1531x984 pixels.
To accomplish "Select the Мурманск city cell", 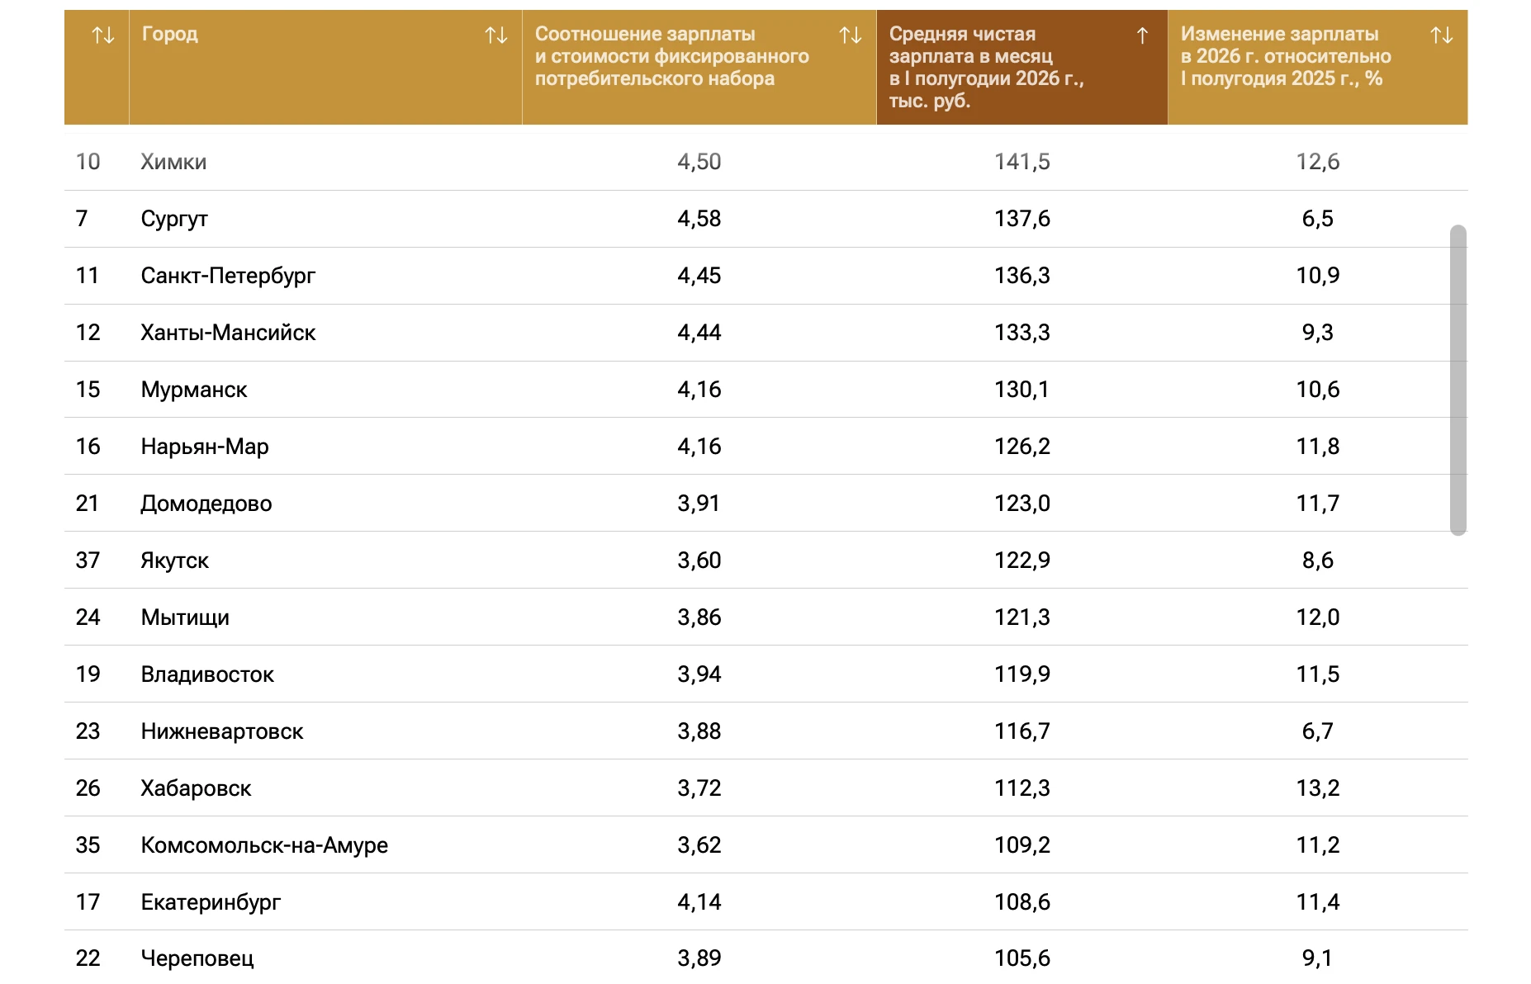I will click(194, 390).
